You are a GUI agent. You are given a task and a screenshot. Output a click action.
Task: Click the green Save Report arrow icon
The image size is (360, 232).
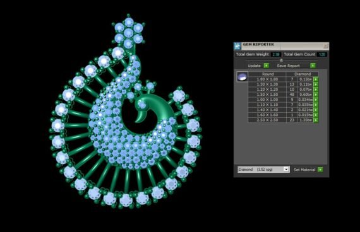coord(313,66)
